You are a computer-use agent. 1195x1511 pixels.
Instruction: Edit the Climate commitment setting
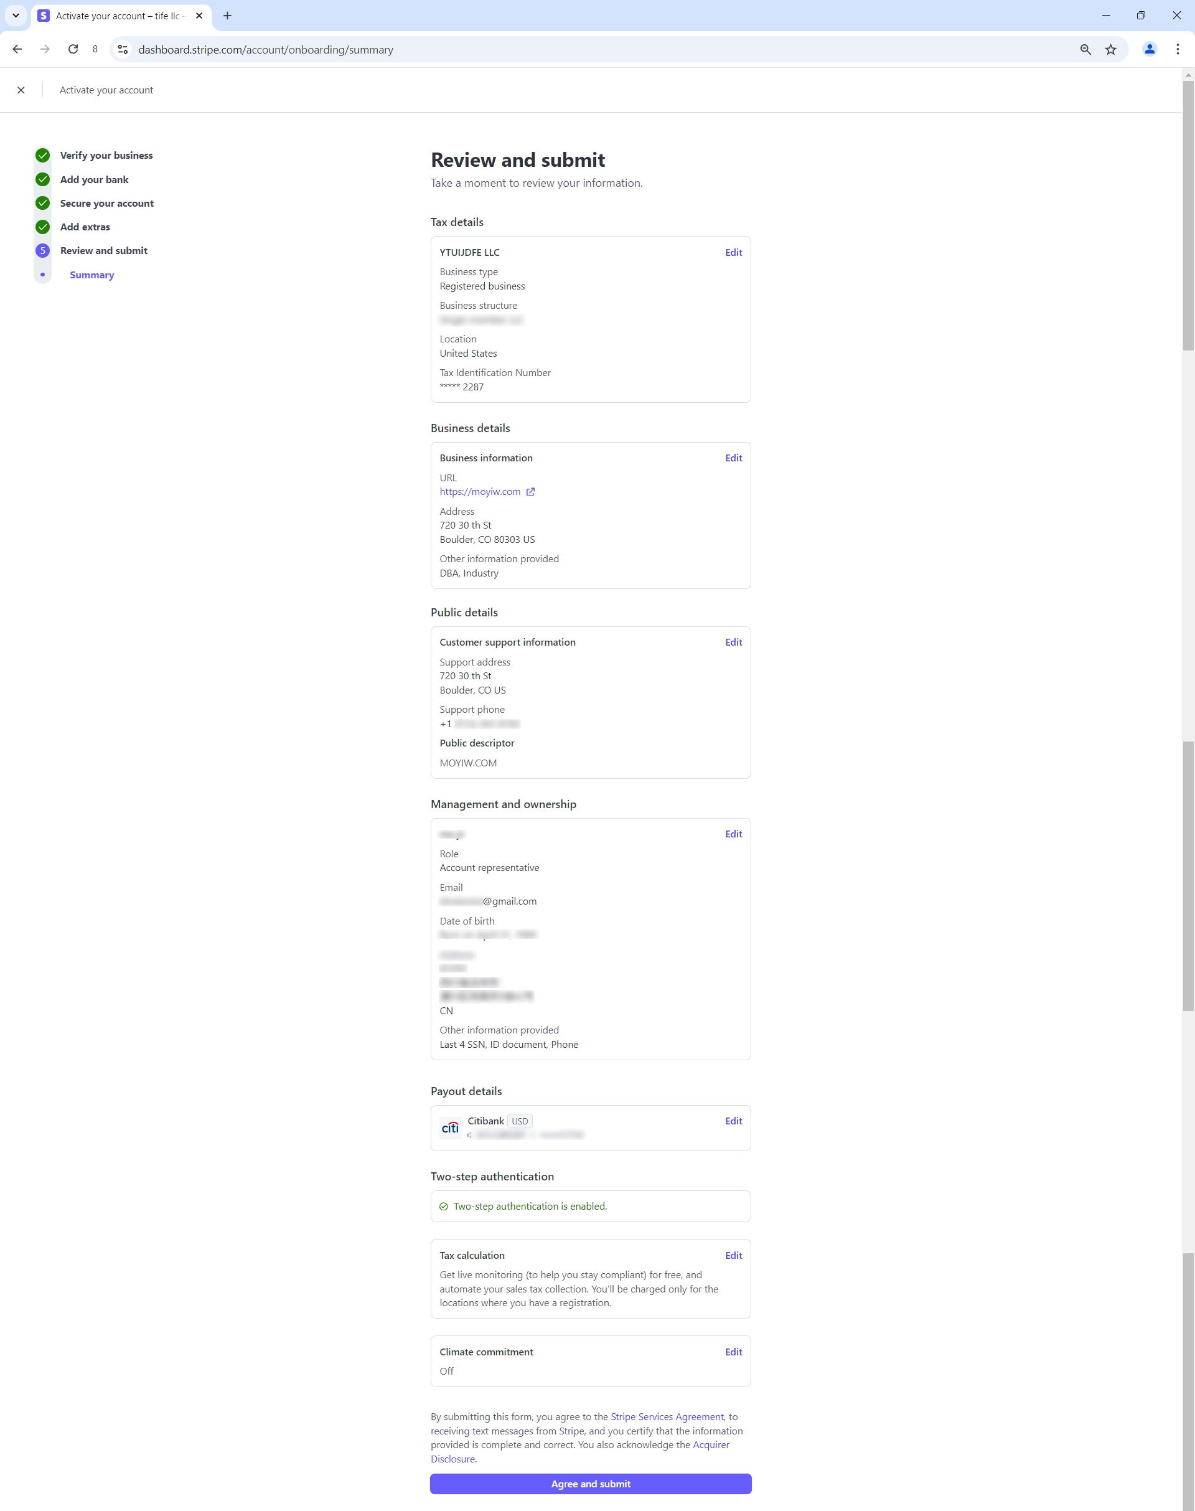tap(733, 1352)
